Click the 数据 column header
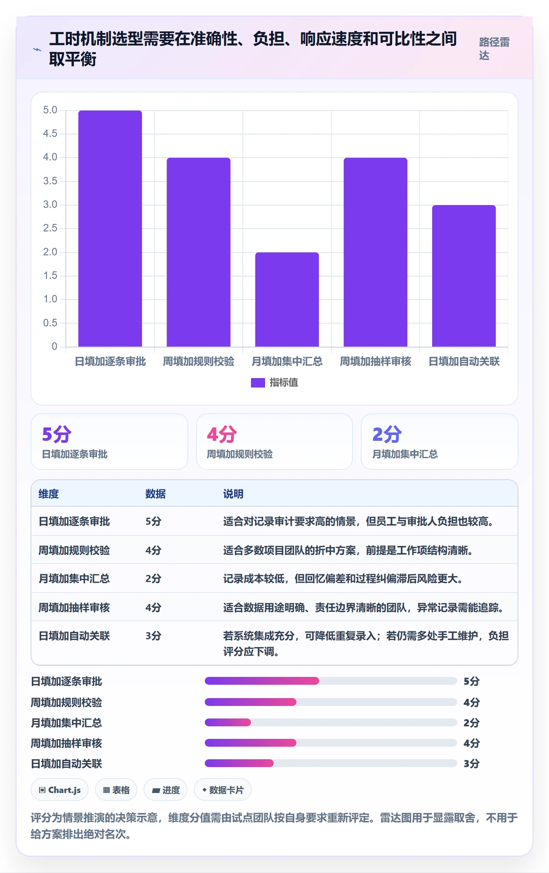Screen dimensions: 549x873 [155, 494]
